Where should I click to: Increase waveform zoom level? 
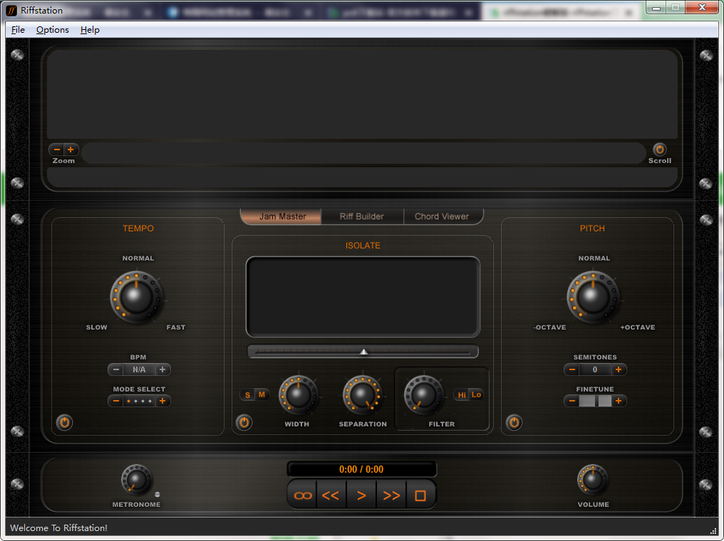(71, 149)
